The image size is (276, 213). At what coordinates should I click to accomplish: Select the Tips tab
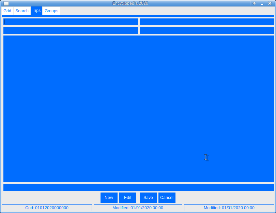(x=37, y=11)
